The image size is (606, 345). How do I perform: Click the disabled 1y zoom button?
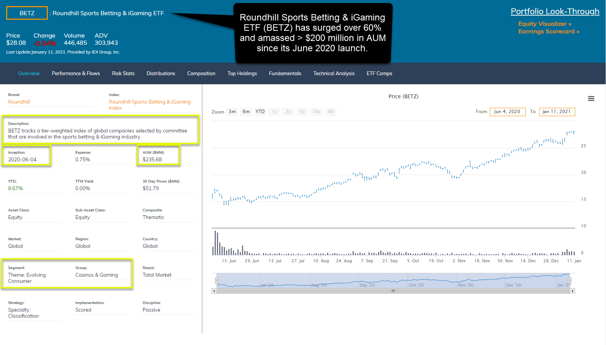274,112
